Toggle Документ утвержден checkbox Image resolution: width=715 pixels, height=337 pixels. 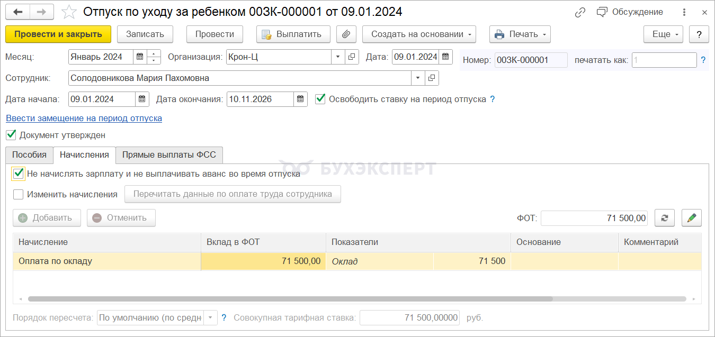(x=11, y=135)
